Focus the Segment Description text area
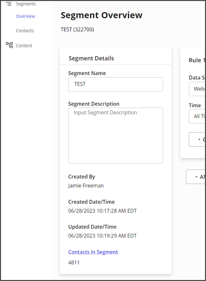Image resolution: width=206 pixels, height=281 pixels. 115,135
